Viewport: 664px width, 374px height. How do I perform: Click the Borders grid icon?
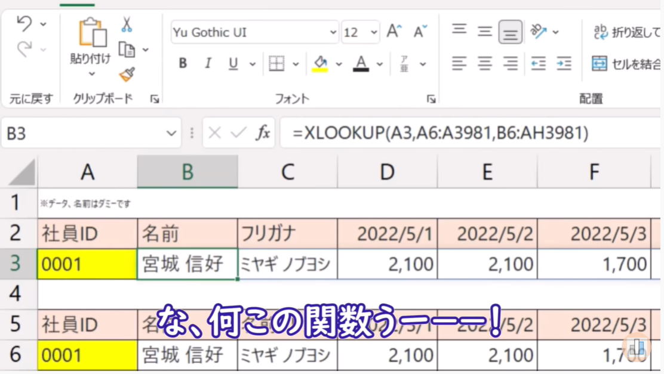coord(276,64)
